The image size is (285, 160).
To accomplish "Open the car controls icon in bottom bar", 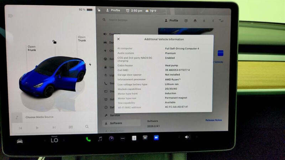I will click(x=20, y=141).
